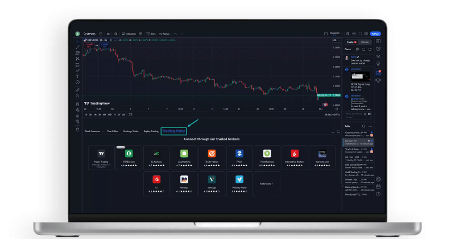Create an Alert from toolbar
This screenshot has height=239, width=455.
point(151,34)
